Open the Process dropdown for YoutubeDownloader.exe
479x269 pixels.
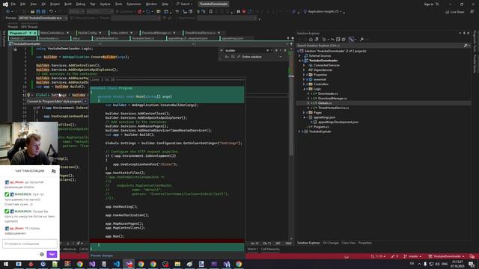pyautogui.click(x=43, y=18)
